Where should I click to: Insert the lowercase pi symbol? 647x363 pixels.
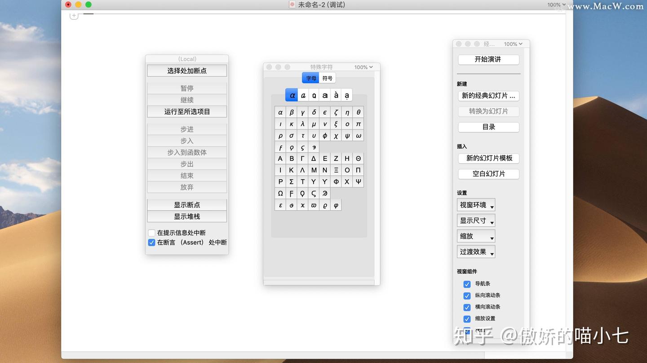coord(358,124)
